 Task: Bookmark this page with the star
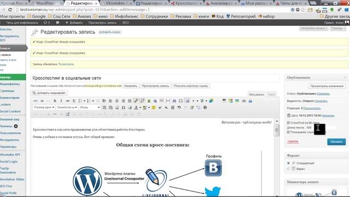[x=303, y=10]
